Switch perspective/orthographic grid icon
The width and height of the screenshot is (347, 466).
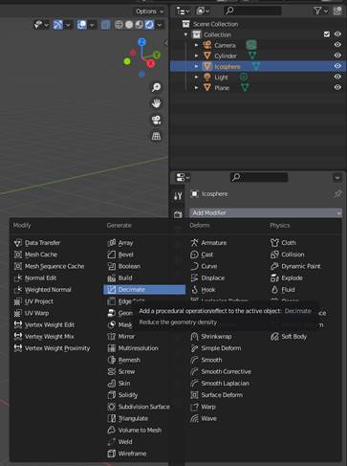[x=156, y=136]
